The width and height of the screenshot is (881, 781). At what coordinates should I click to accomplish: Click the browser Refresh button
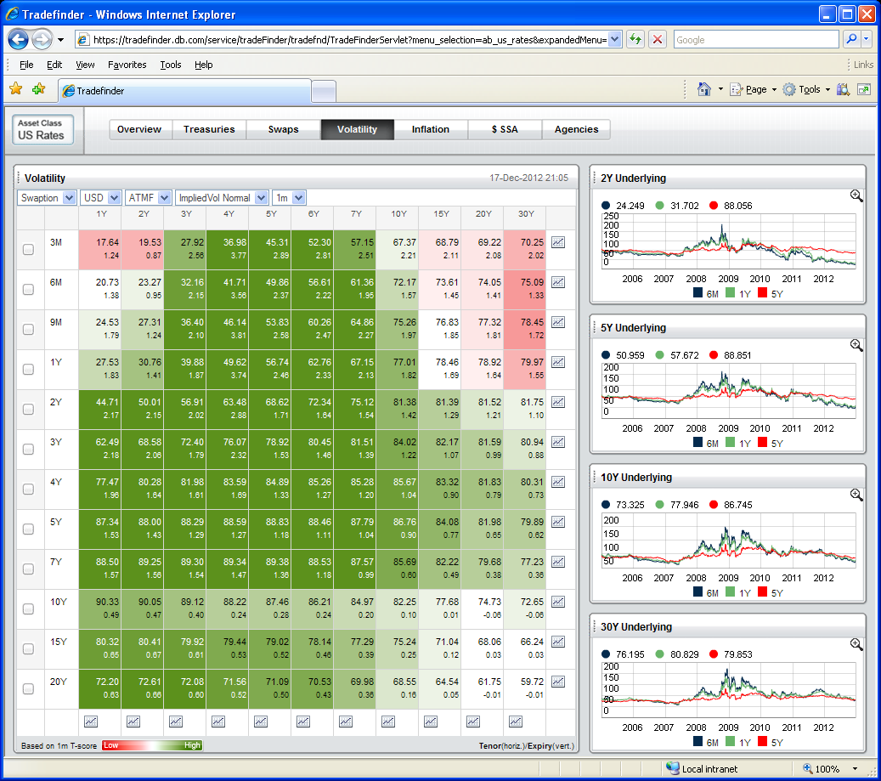pyautogui.click(x=635, y=40)
